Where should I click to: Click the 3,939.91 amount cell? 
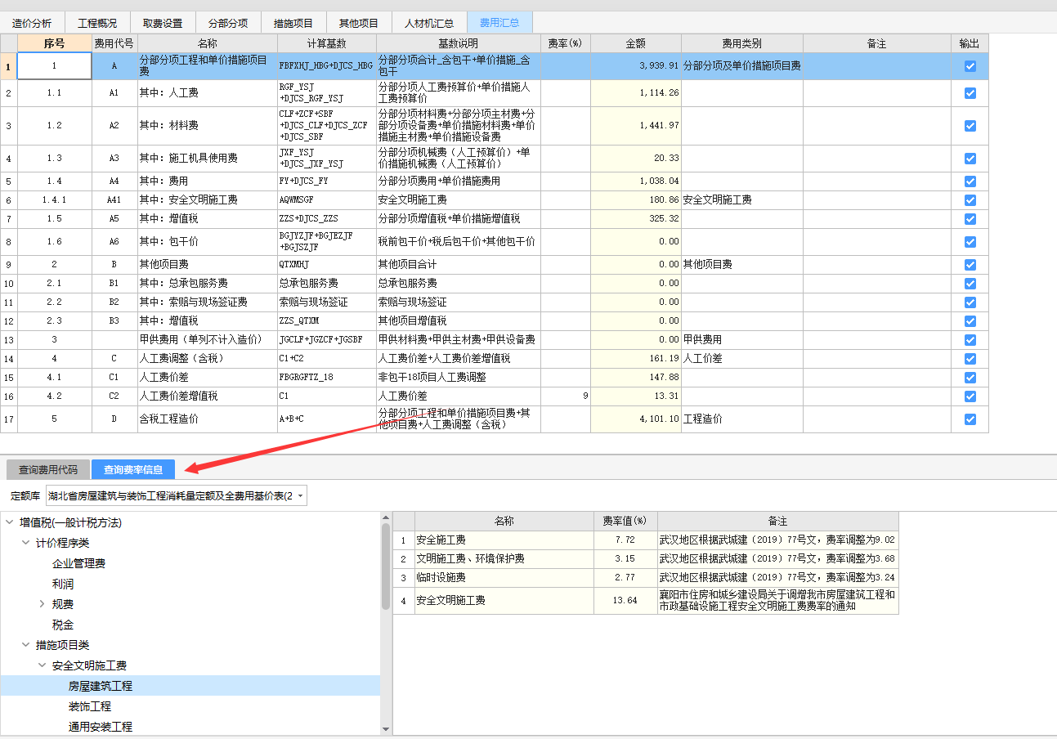636,66
